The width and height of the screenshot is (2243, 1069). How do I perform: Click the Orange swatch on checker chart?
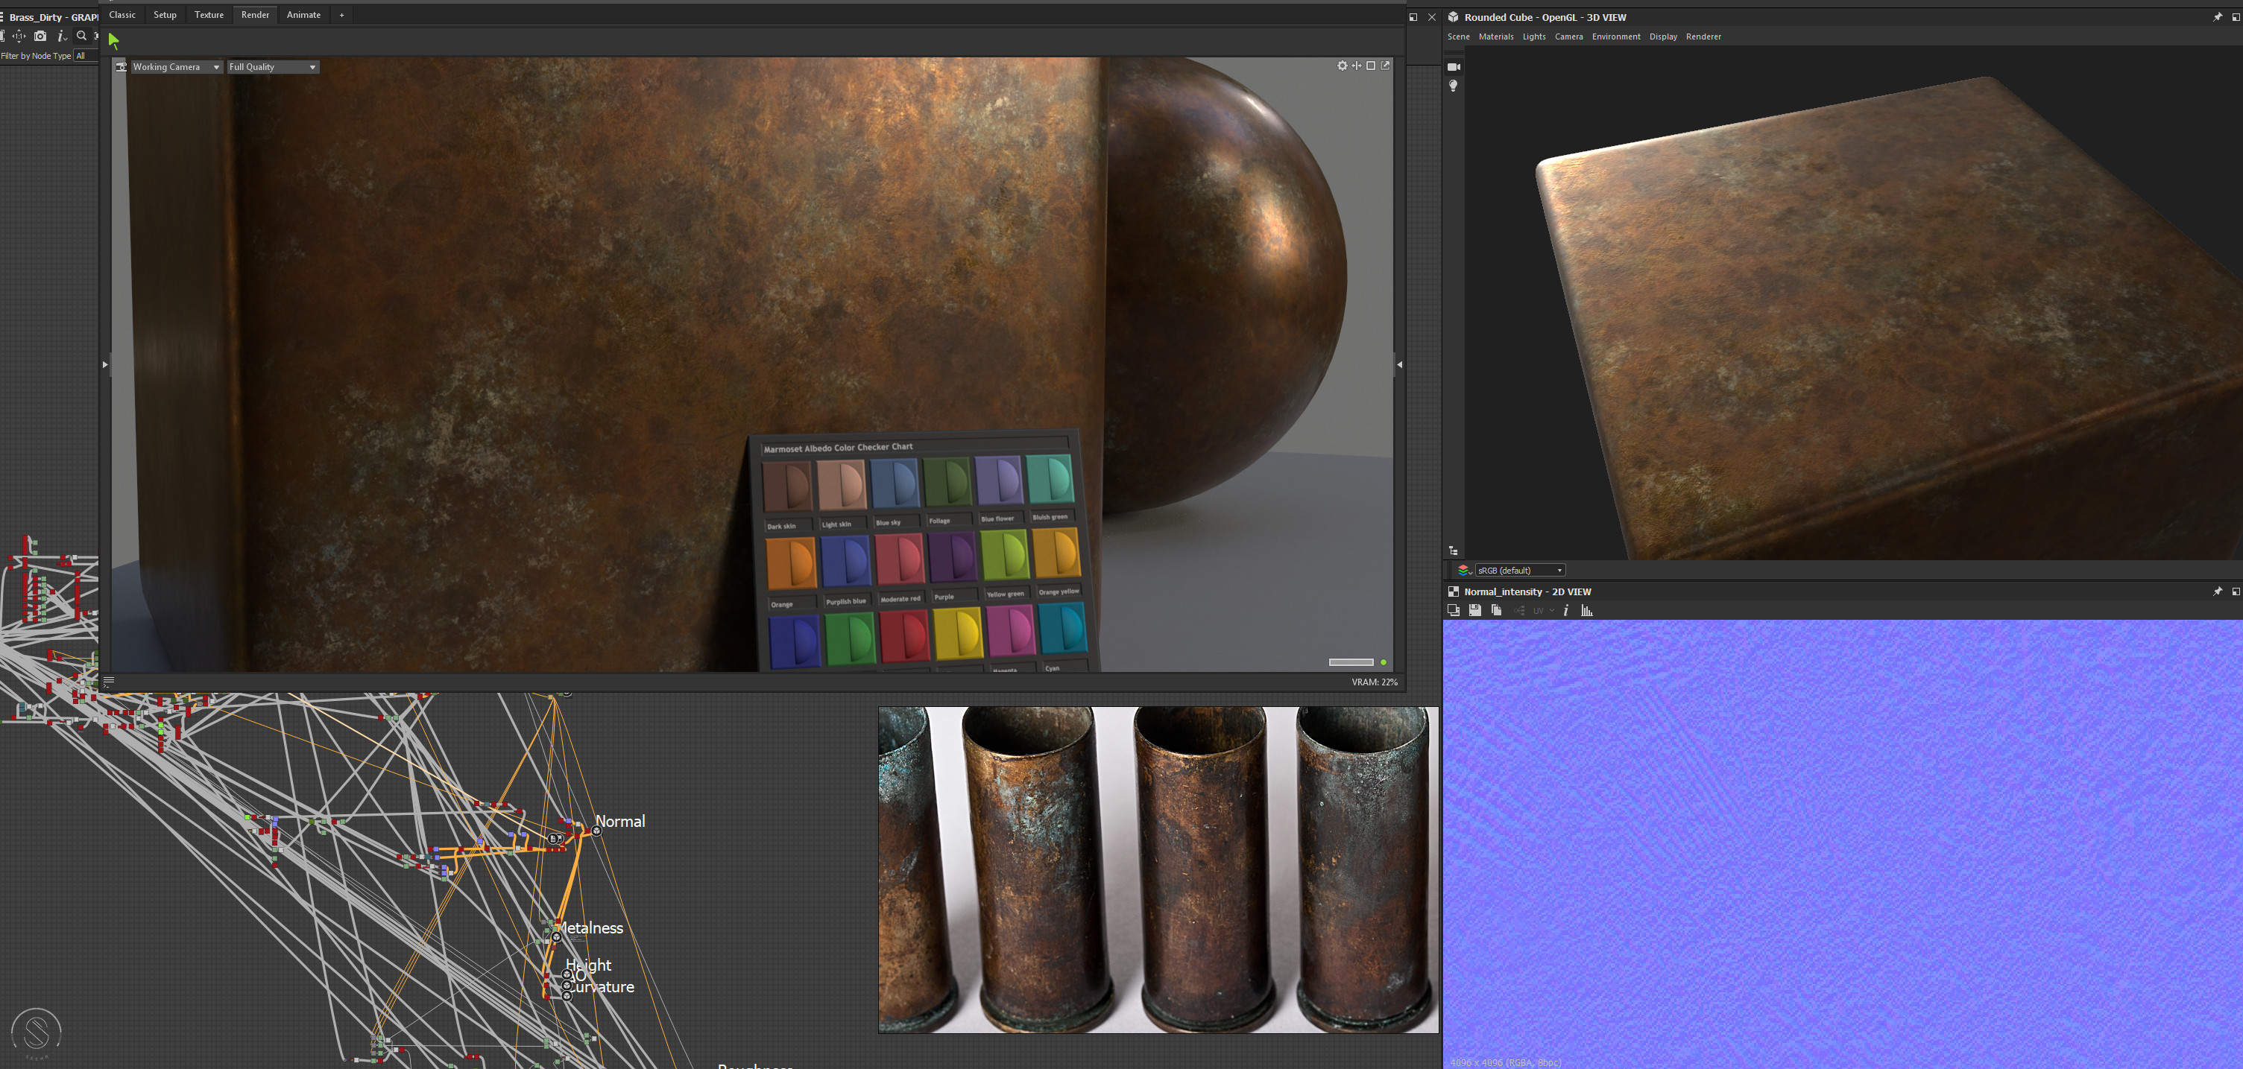791,562
